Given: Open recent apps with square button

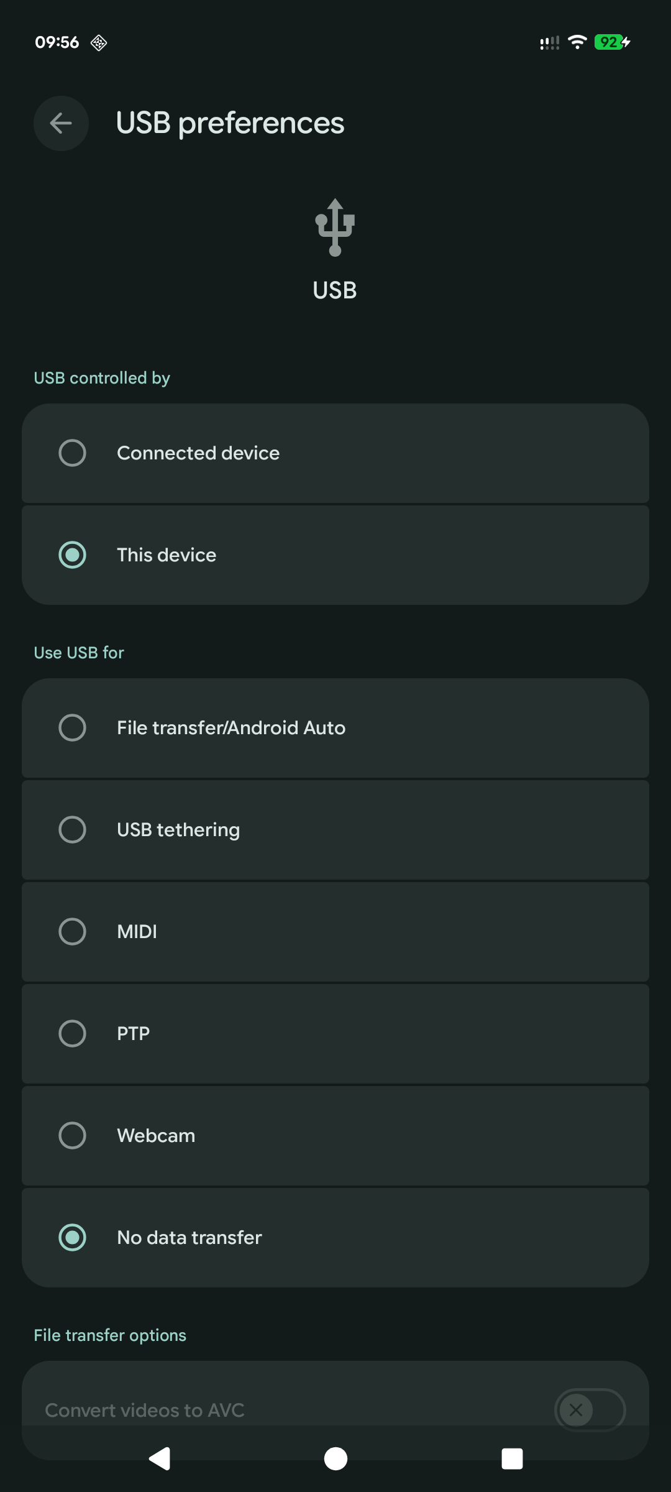Looking at the screenshot, I should (x=512, y=1458).
